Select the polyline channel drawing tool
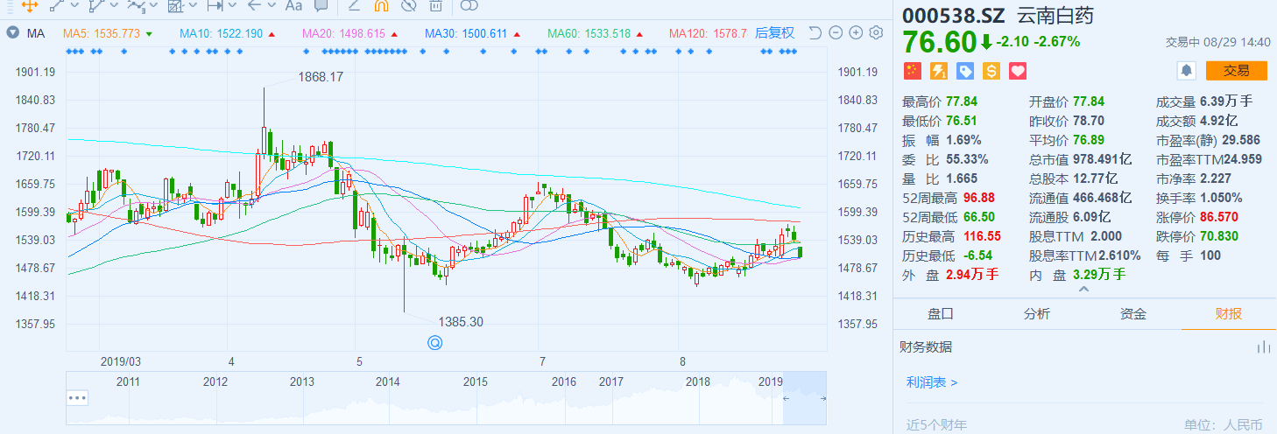This screenshot has width=1277, height=434. (x=96, y=5)
